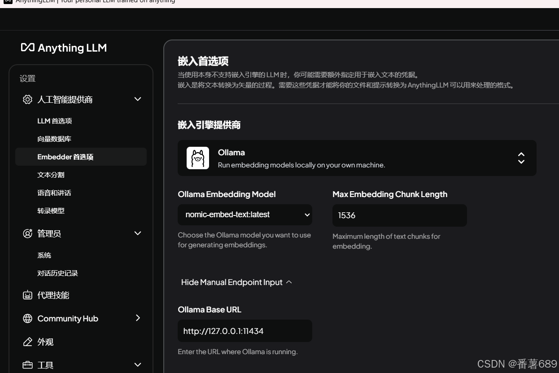Open 对话历史记录 page
Viewport: 559px width, 373px height.
tap(57, 273)
